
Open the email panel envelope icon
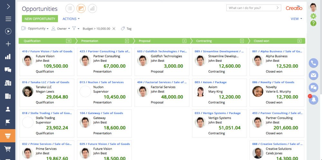click(x=313, y=75)
